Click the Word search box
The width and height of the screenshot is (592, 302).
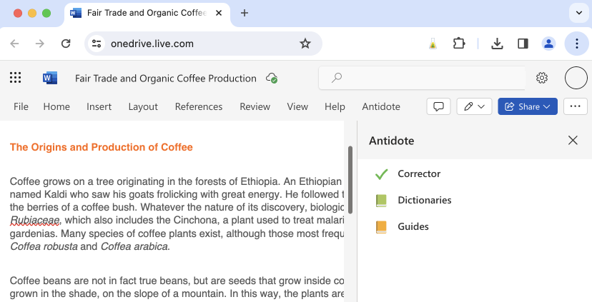[x=422, y=78]
